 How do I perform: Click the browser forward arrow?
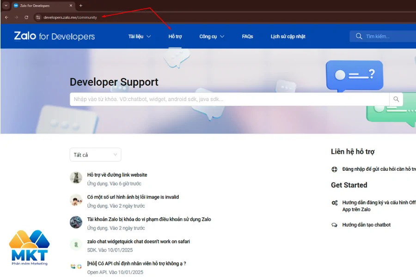click(17, 17)
